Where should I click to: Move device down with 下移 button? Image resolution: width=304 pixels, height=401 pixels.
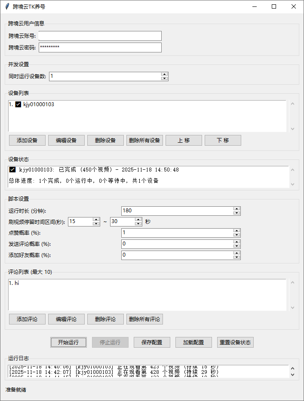pos(223,141)
